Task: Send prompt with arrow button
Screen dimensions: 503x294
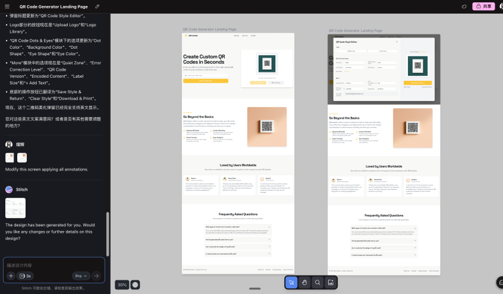Action: (x=97, y=276)
